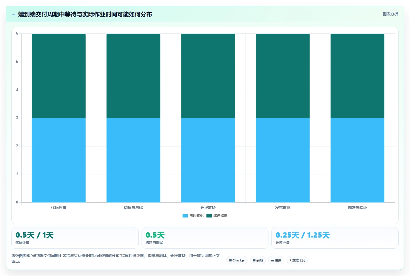Click the icon in 进度 tag
This screenshot has height=276, width=410.
pyautogui.click(x=273, y=261)
